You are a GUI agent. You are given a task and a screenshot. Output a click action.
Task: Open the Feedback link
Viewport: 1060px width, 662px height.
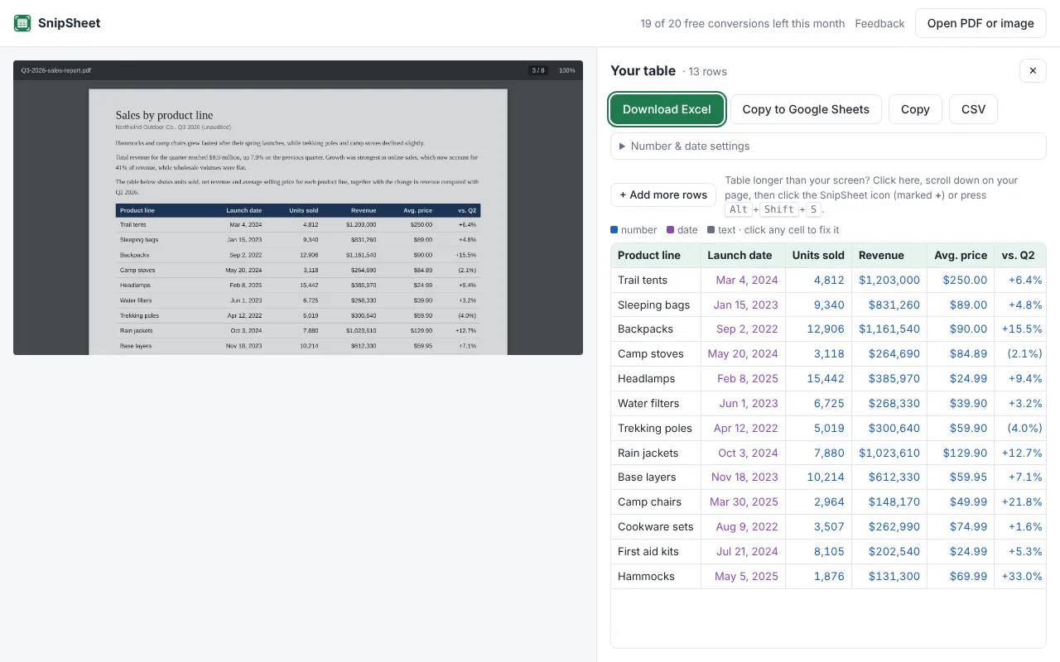pos(879,24)
